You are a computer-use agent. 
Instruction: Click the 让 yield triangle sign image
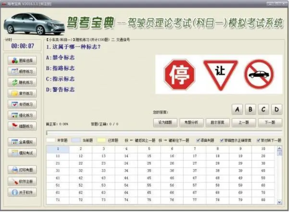pyautogui.click(x=220, y=75)
